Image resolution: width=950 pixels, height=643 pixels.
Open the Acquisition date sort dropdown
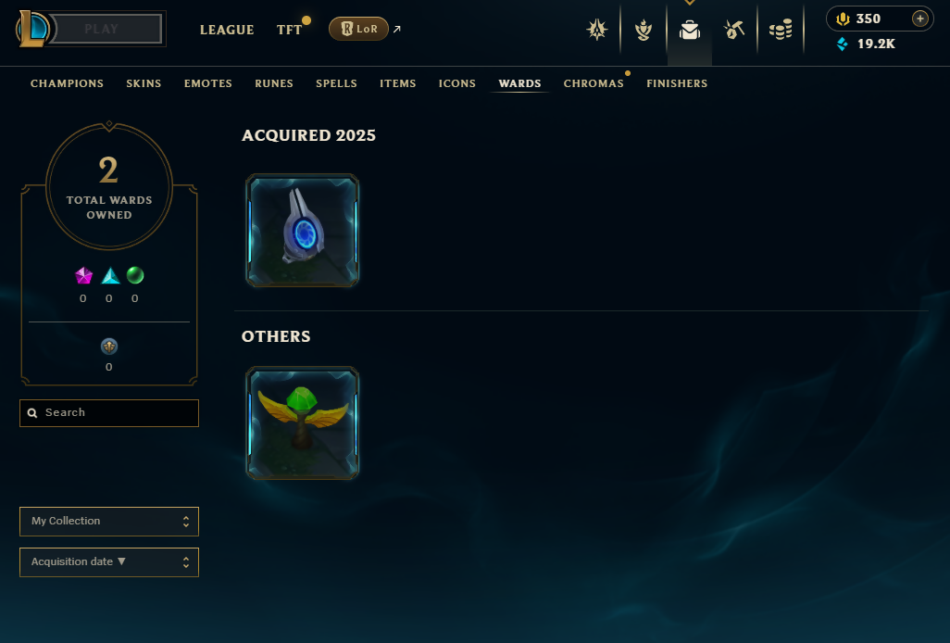click(109, 562)
